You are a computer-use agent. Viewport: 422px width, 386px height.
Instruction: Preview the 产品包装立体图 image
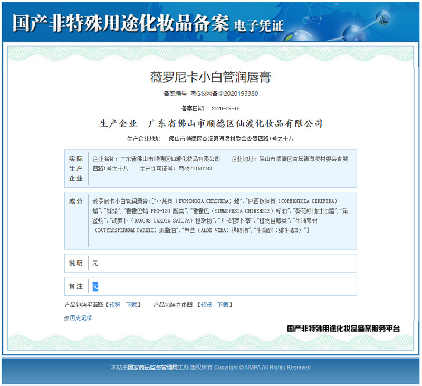click(x=206, y=305)
